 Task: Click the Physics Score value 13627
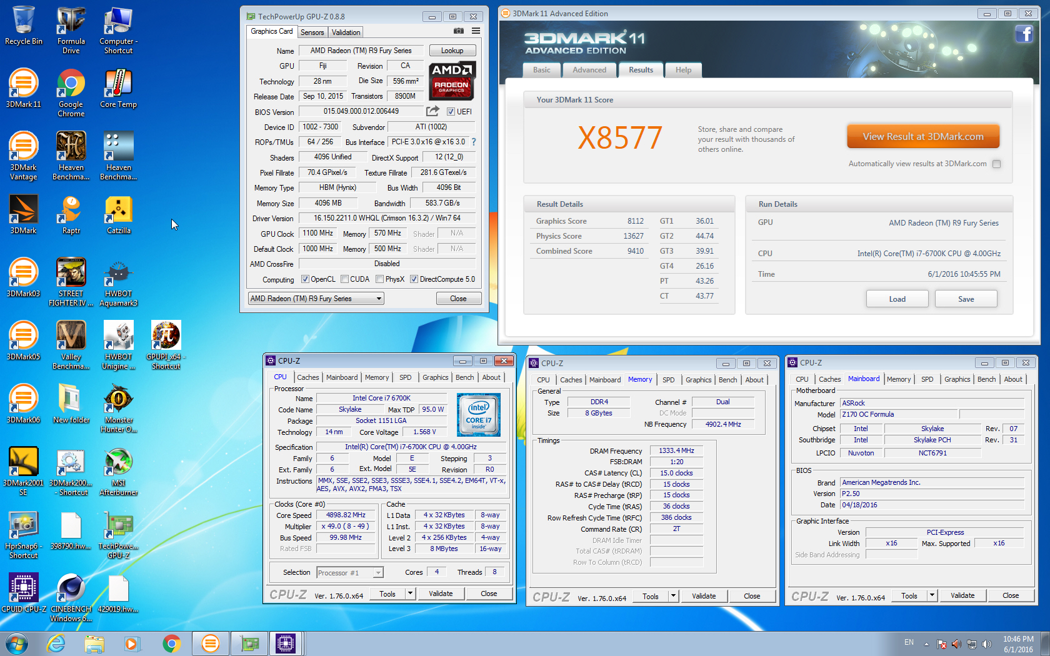tap(633, 236)
